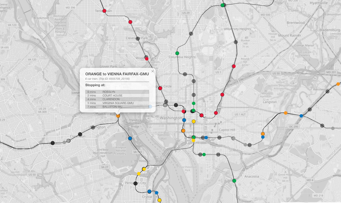Select the orange train marker at Rosslyn

[x=118, y=116]
